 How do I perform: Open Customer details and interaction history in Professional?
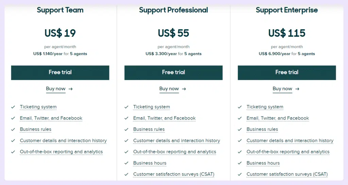click(x=176, y=141)
